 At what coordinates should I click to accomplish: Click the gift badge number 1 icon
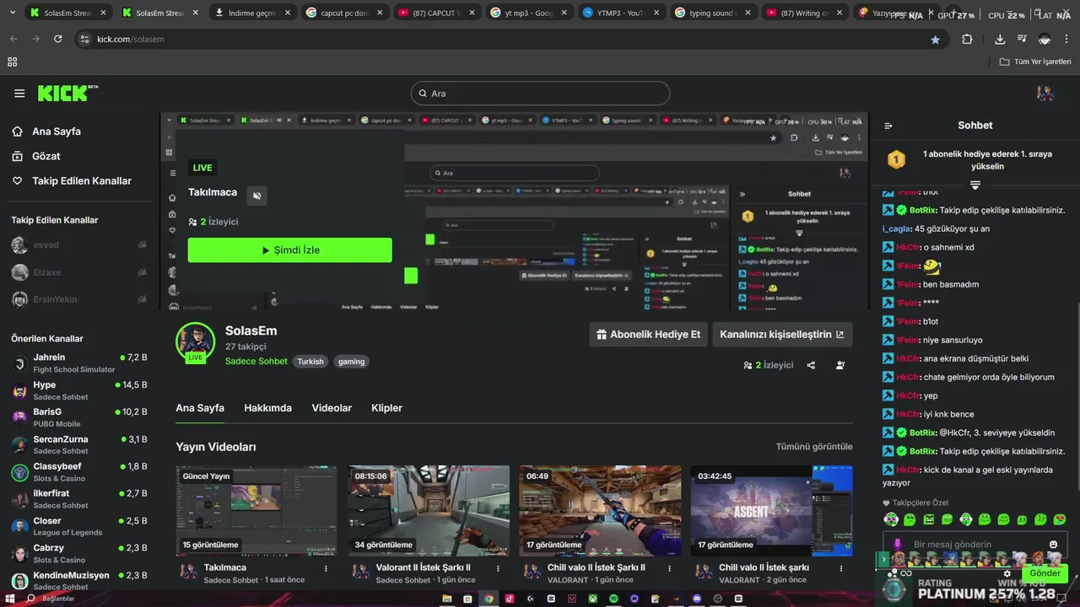[895, 159]
